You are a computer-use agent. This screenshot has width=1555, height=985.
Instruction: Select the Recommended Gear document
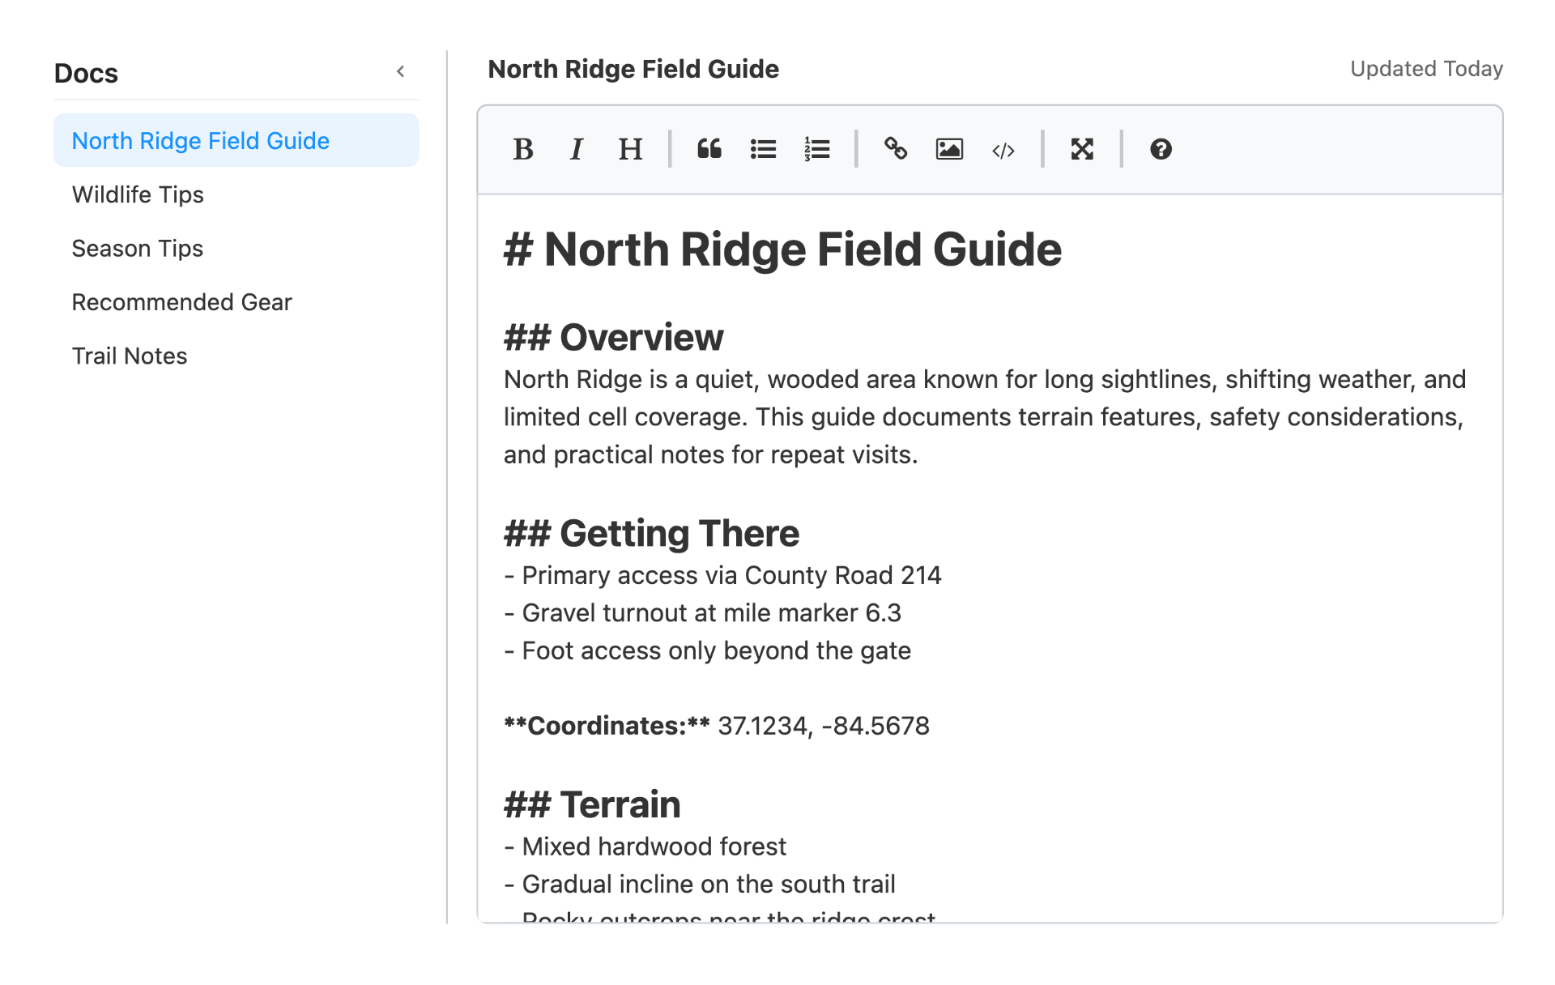[181, 301]
